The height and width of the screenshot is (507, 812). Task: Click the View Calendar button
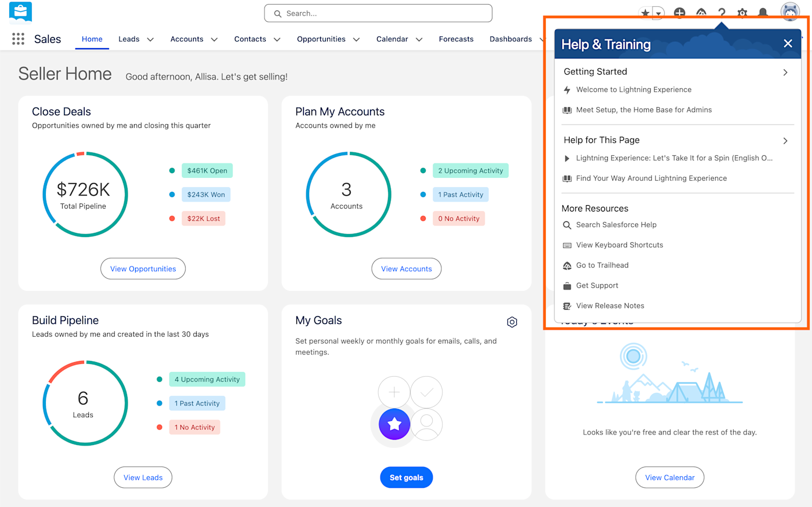tap(670, 477)
